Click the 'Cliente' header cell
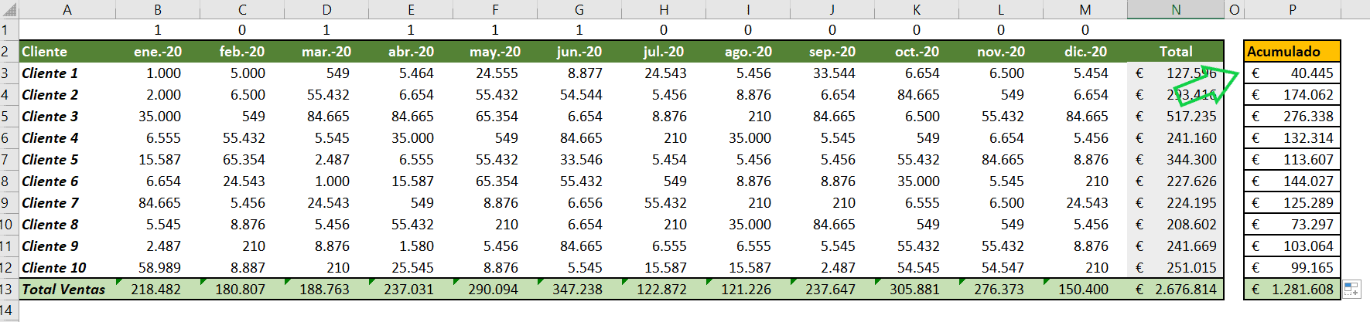The image size is (1370, 322). tap(67, 52)
